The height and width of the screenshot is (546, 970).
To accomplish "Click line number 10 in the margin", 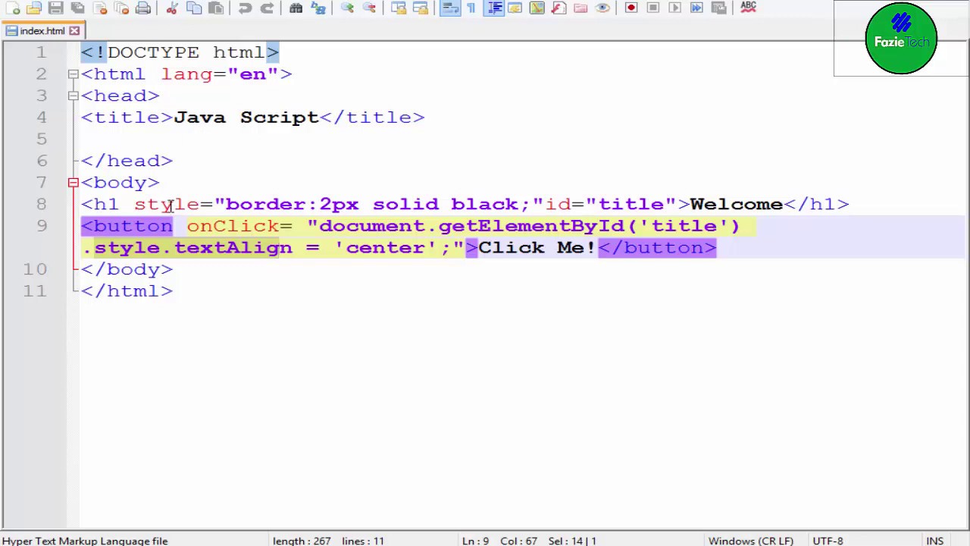I will coord(34,269).
